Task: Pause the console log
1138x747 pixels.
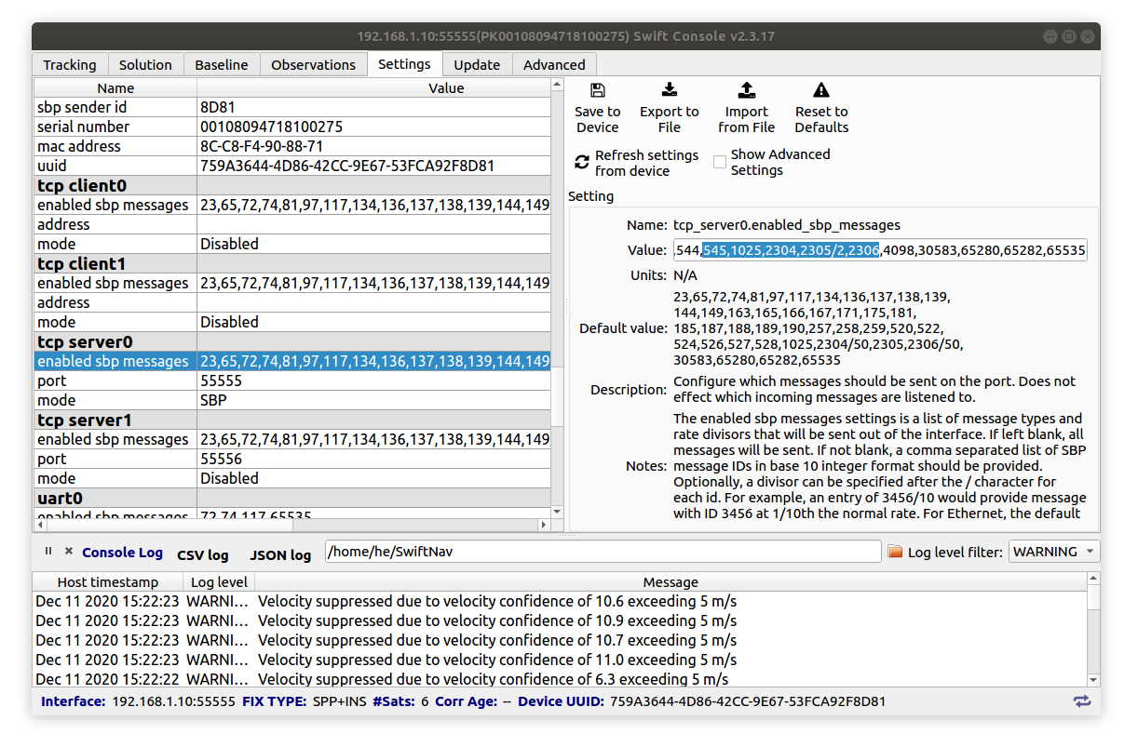Action: click(x=48, y=552)
